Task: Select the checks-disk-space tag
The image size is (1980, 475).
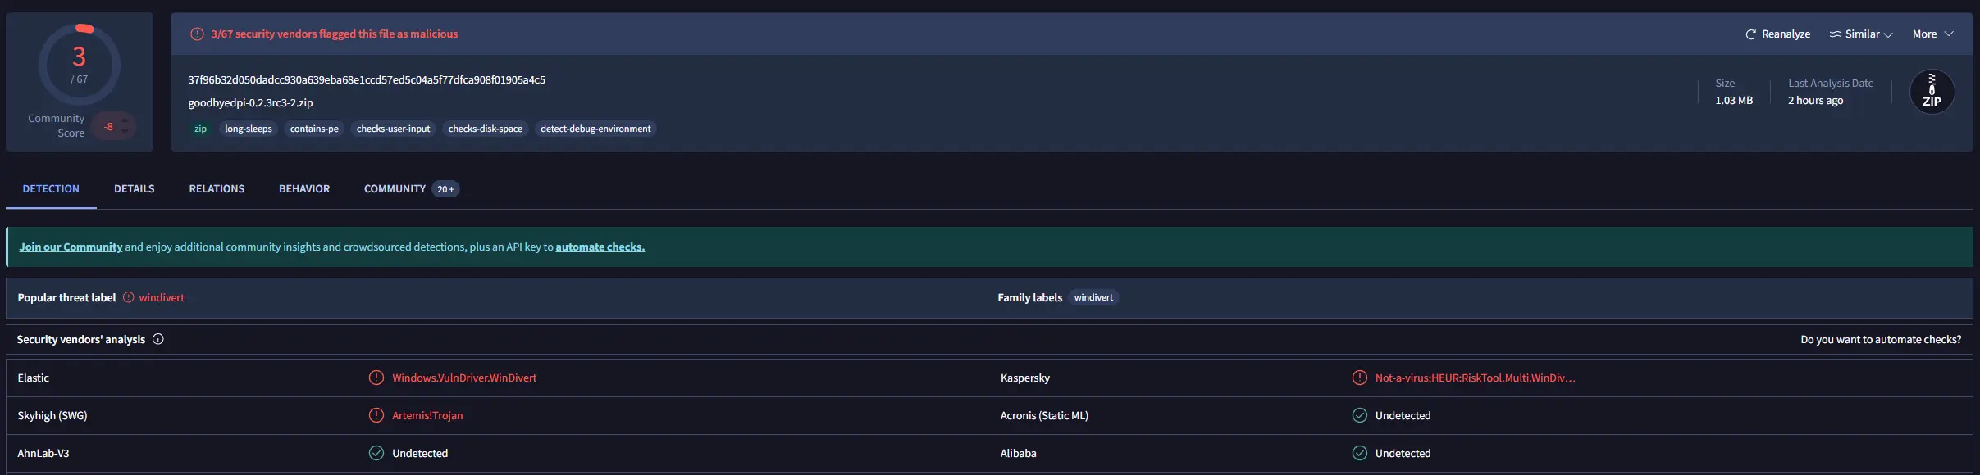Action: point(486,129)
